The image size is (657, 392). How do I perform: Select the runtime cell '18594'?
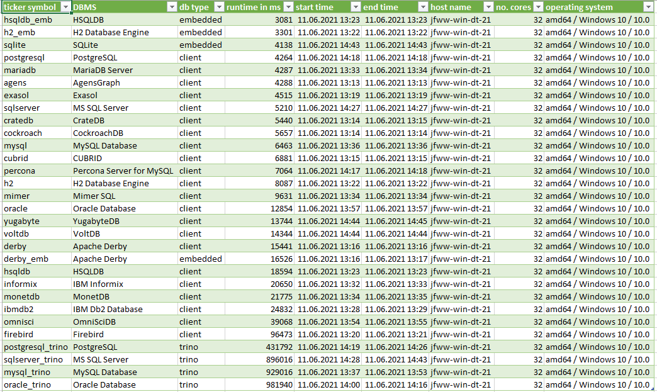(x=259, y=271)
